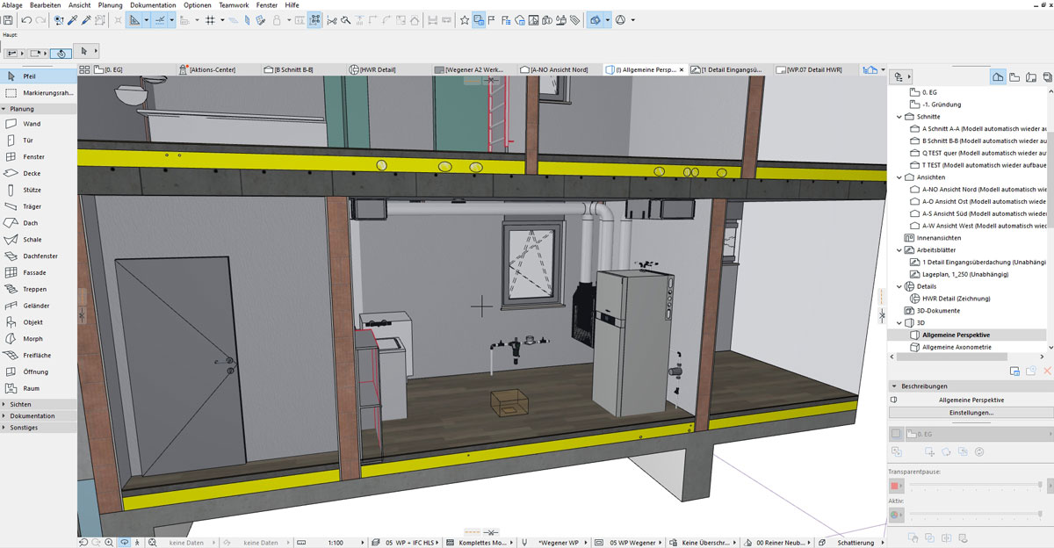Collapse the Ansichten tree folder
This screenshot has height=548, width=1054.
pyautogui.click(x=899, y=177)
